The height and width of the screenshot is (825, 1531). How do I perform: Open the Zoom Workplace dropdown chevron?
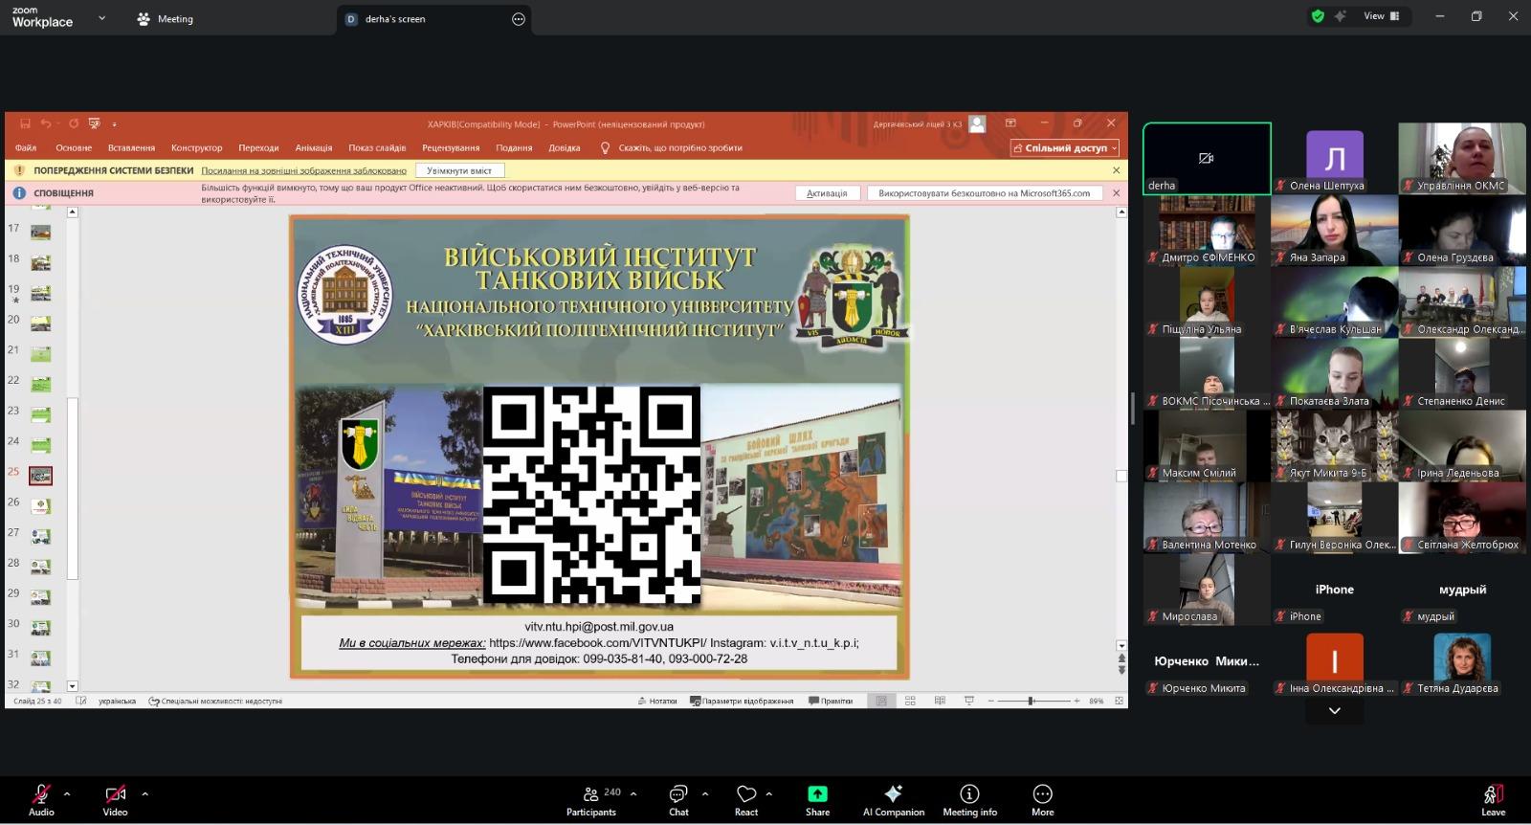tap(102, 18)
